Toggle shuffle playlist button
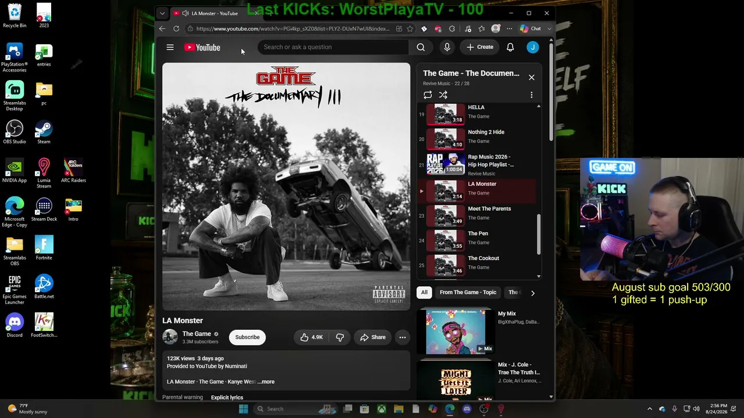This screenshot has width=744, height=418. click(443, 95)
